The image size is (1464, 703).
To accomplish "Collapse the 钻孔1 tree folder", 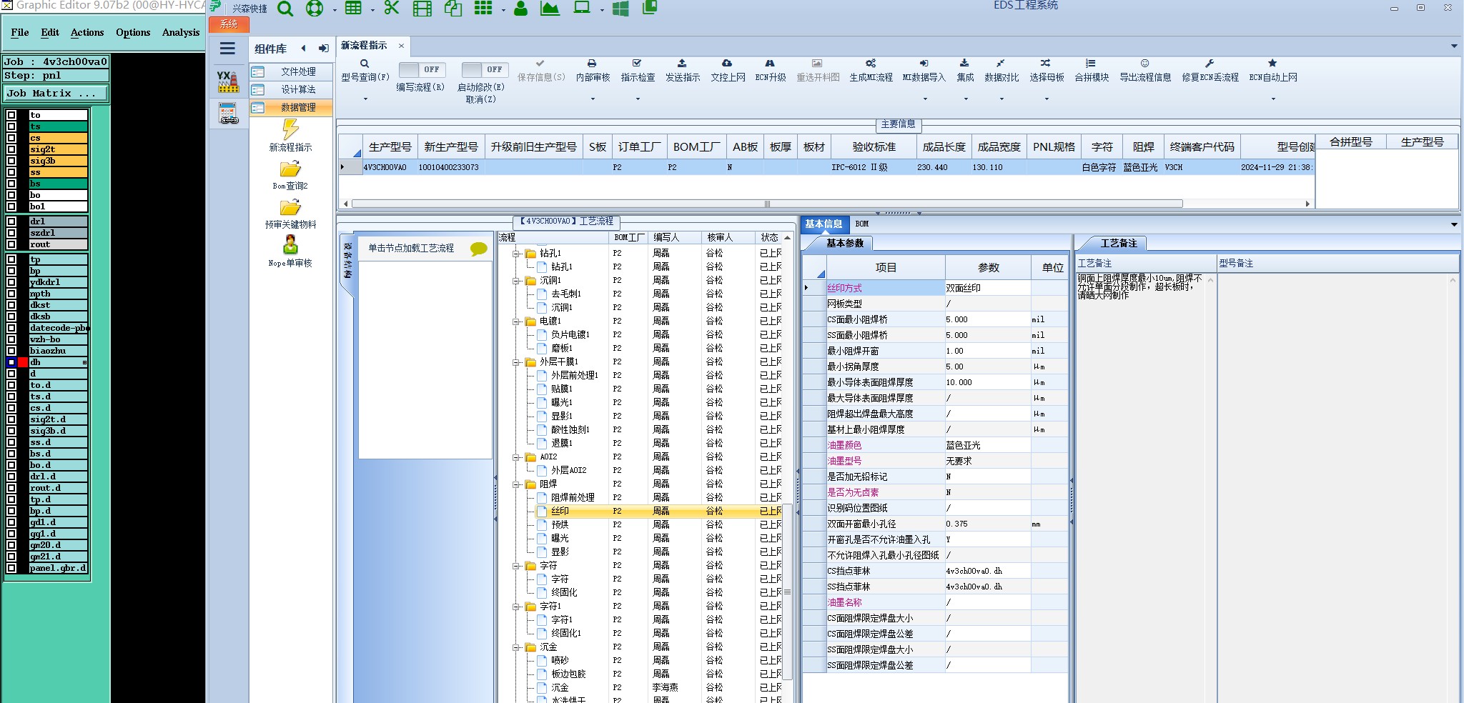I will (x=516, y=254).
